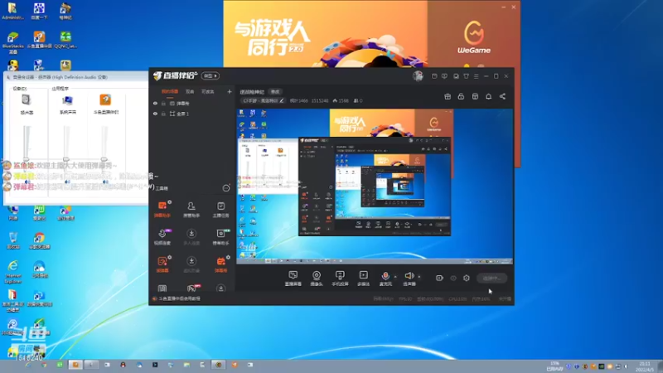Add 摄像头 camera source

pos(317,279)
